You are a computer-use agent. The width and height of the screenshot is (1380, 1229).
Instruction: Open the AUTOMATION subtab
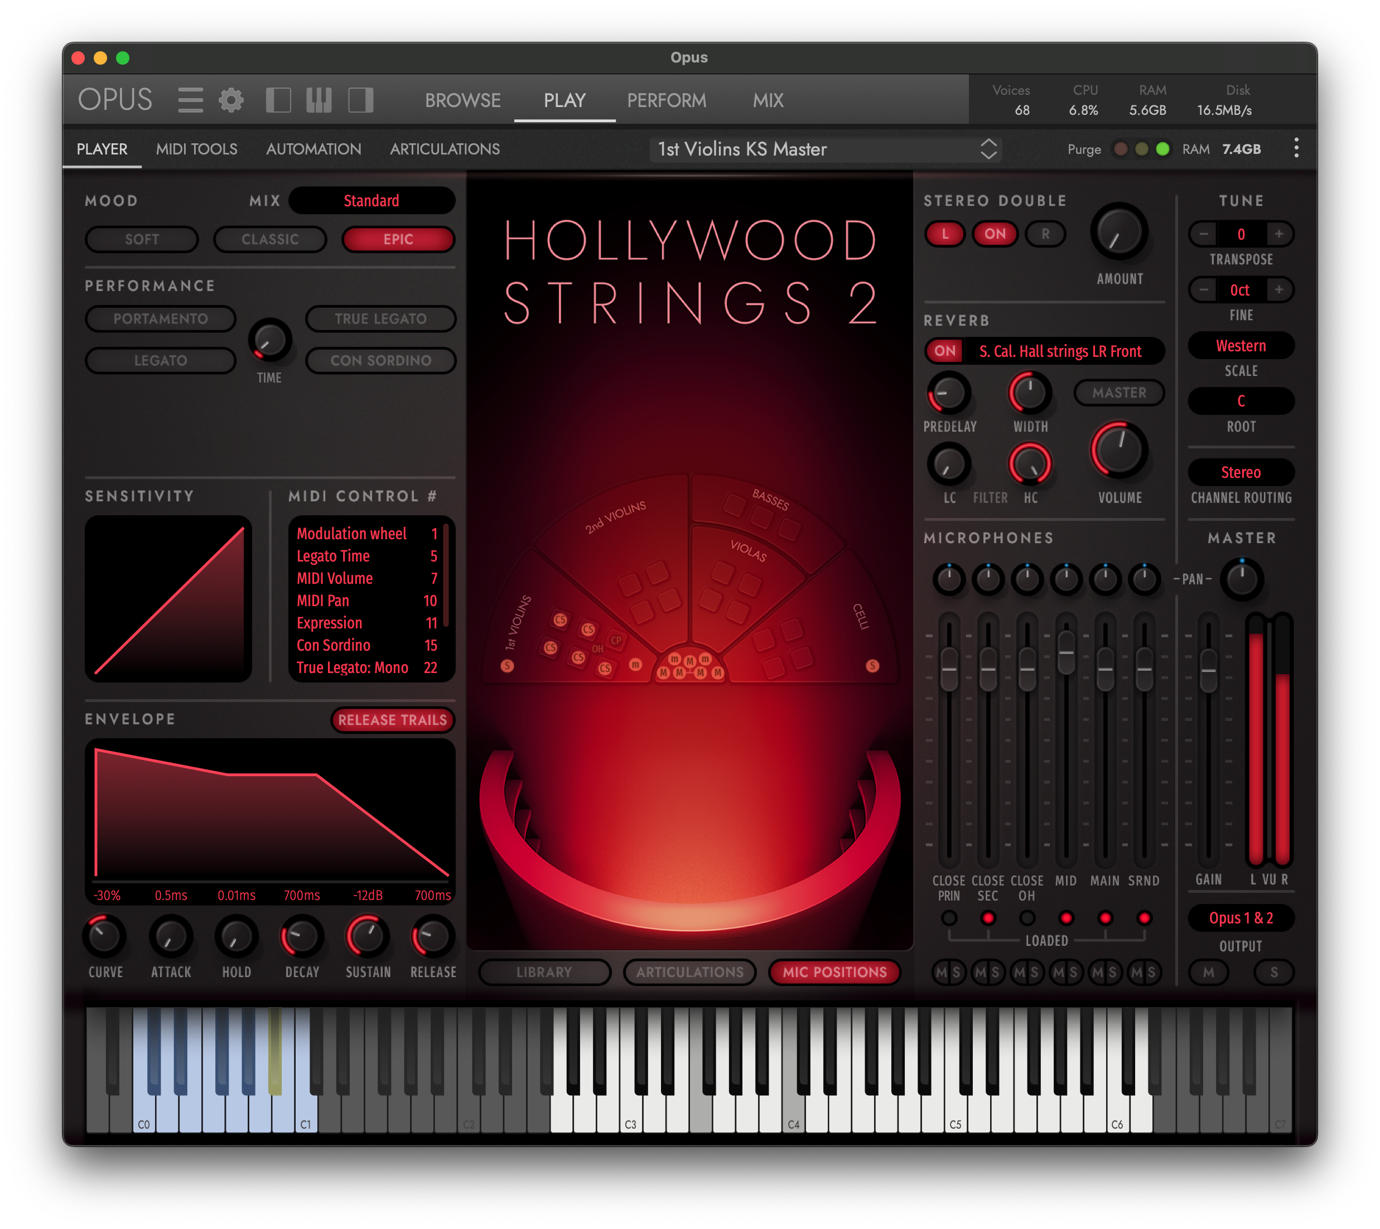tap(313, 149)
